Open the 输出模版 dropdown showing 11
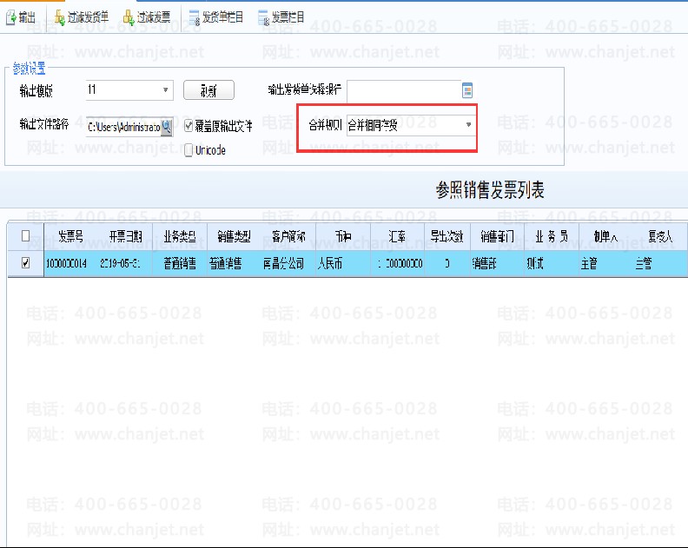This screenshot has width=688, height=548. [129, 90]
